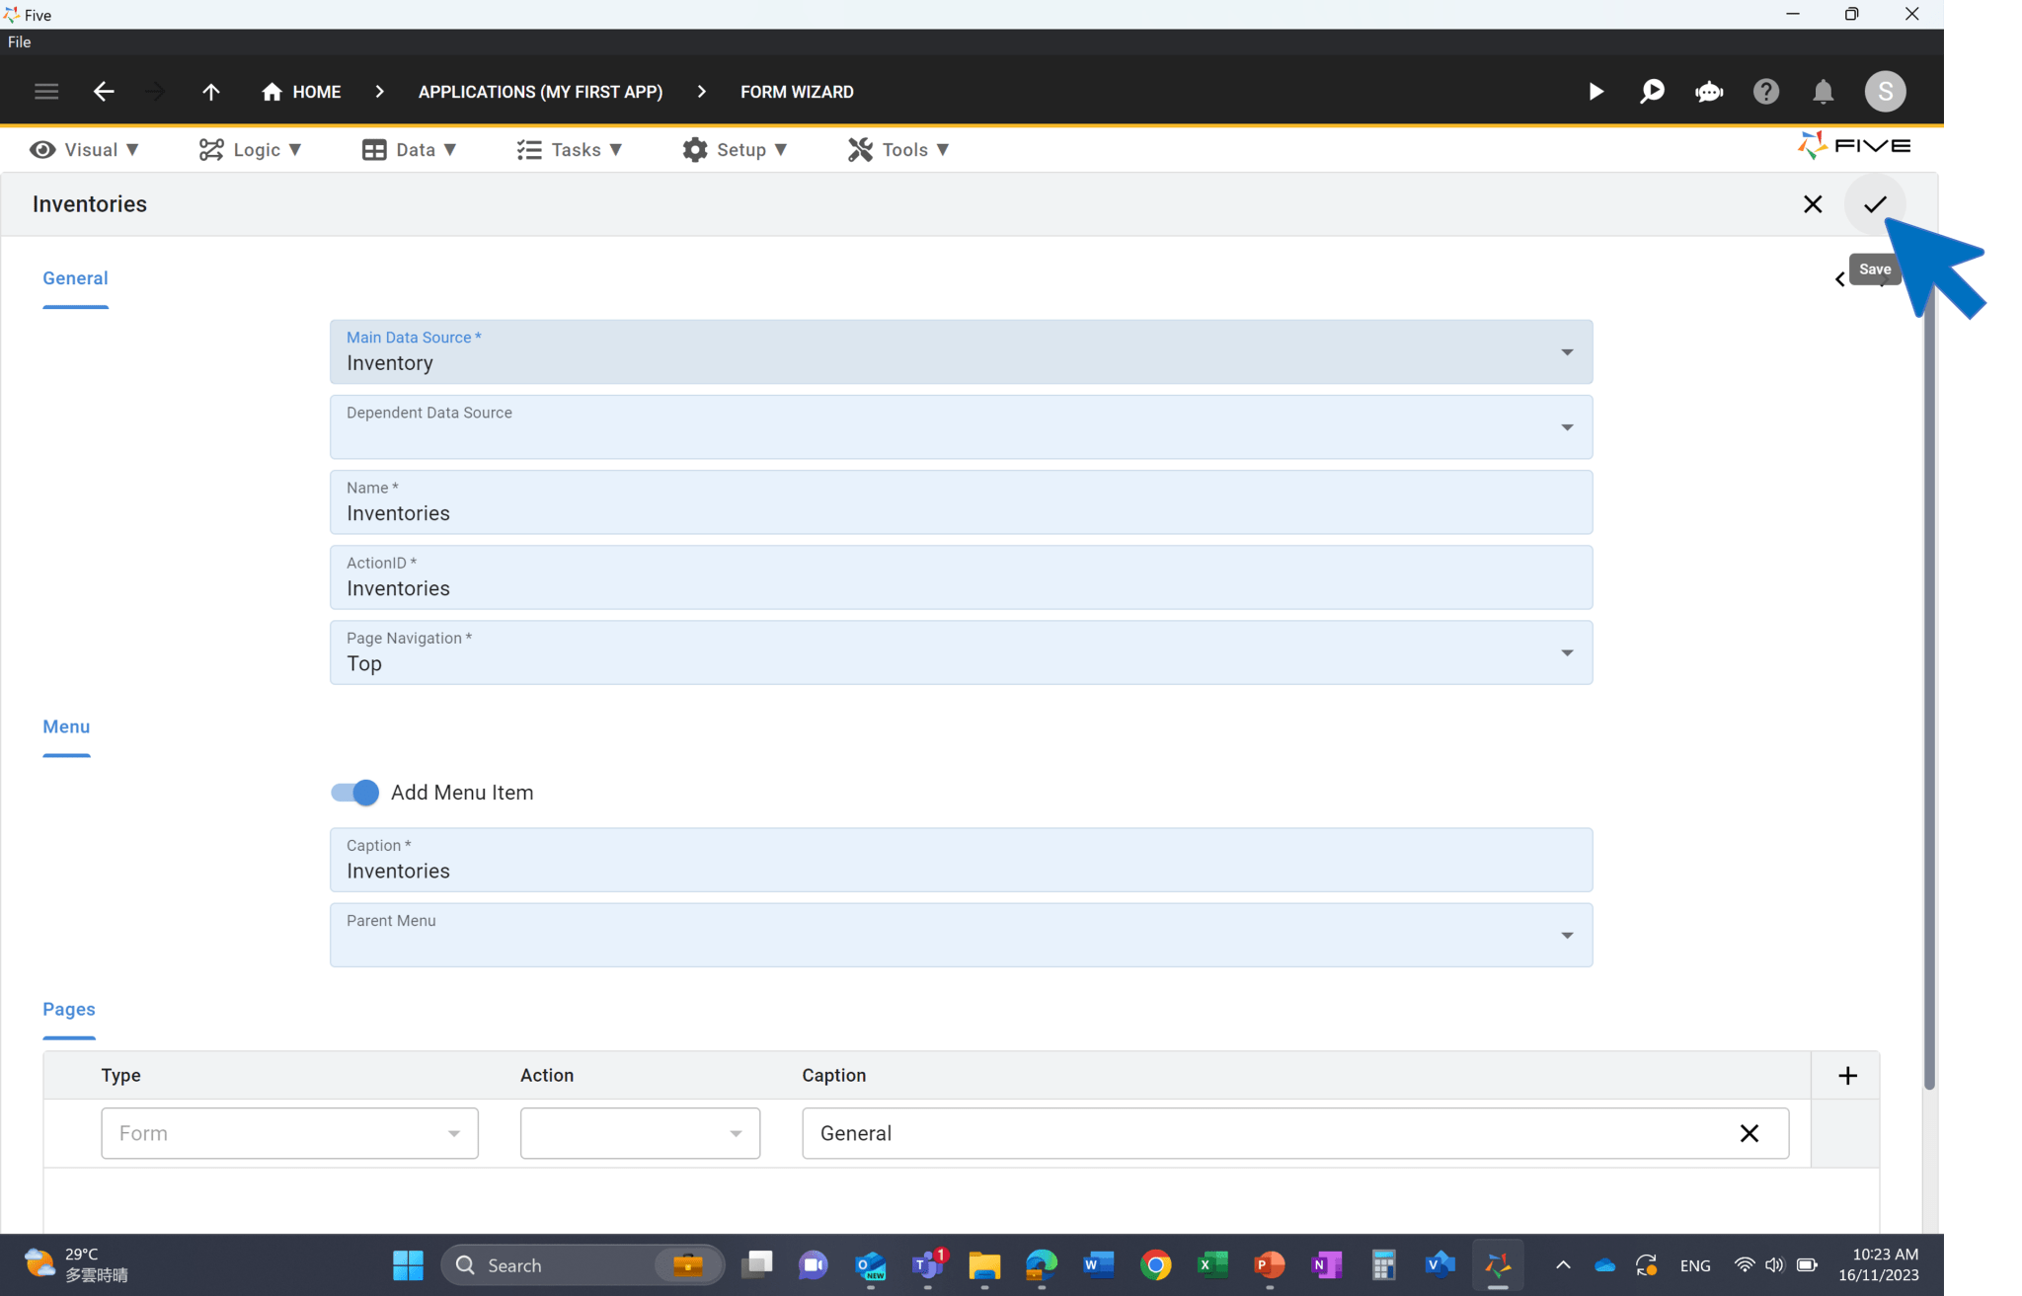Click the chat bot icon
Viewport: 2022px width, 1296px height.
point(1708,92)
